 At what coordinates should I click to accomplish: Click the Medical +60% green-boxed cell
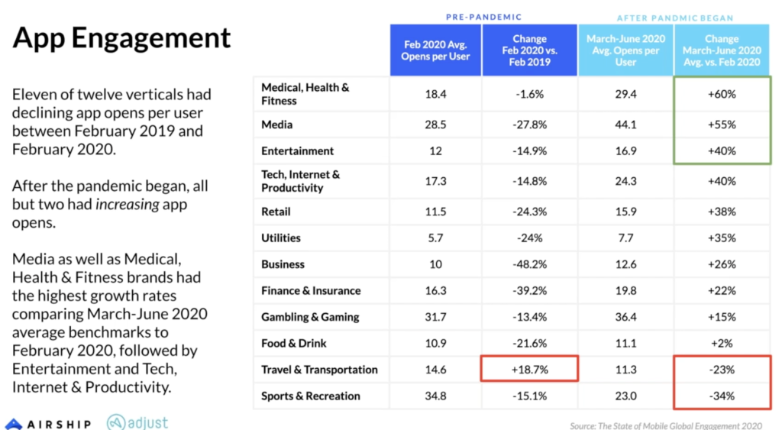722,94
